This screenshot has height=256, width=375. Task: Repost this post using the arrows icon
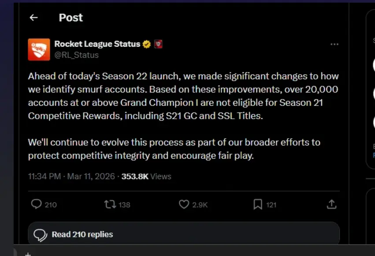pos(109,204)
